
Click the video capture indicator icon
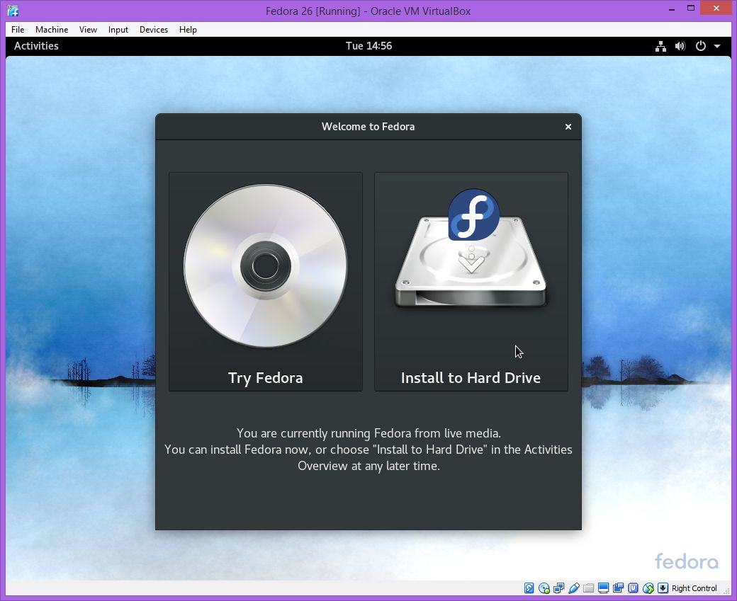pyautogui.click(x=619, y=588)
